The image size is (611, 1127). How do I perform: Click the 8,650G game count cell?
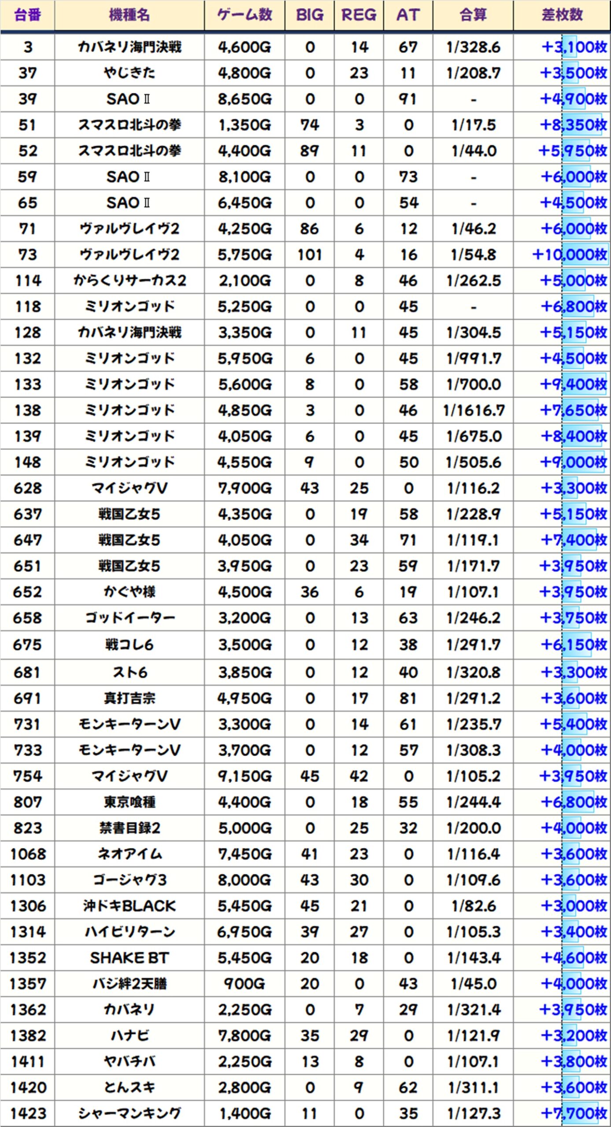click(244, 99)
